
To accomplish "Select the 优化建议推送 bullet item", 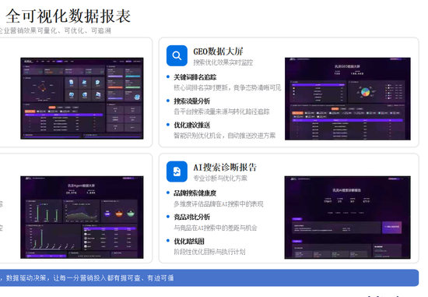I will pos(192,126).
